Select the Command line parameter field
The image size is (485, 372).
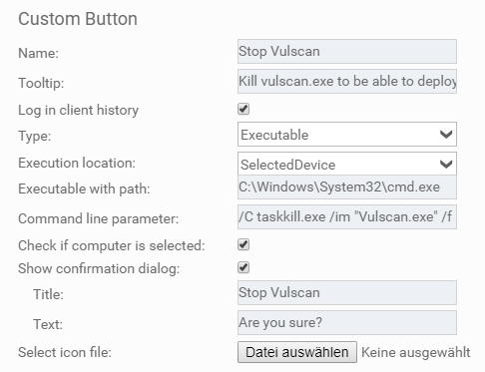pos(347,217)
